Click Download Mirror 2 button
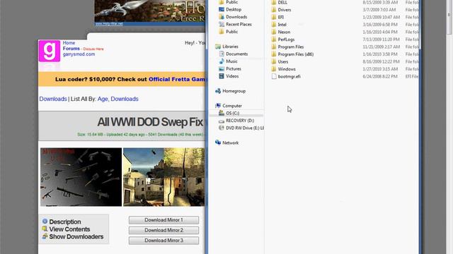Image resolution: width=453 pixels, height=254 pixels. [x=164, y=231]
